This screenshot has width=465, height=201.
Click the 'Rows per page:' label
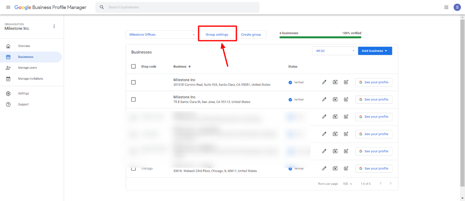pyautogui.click(x=329, y=184)
